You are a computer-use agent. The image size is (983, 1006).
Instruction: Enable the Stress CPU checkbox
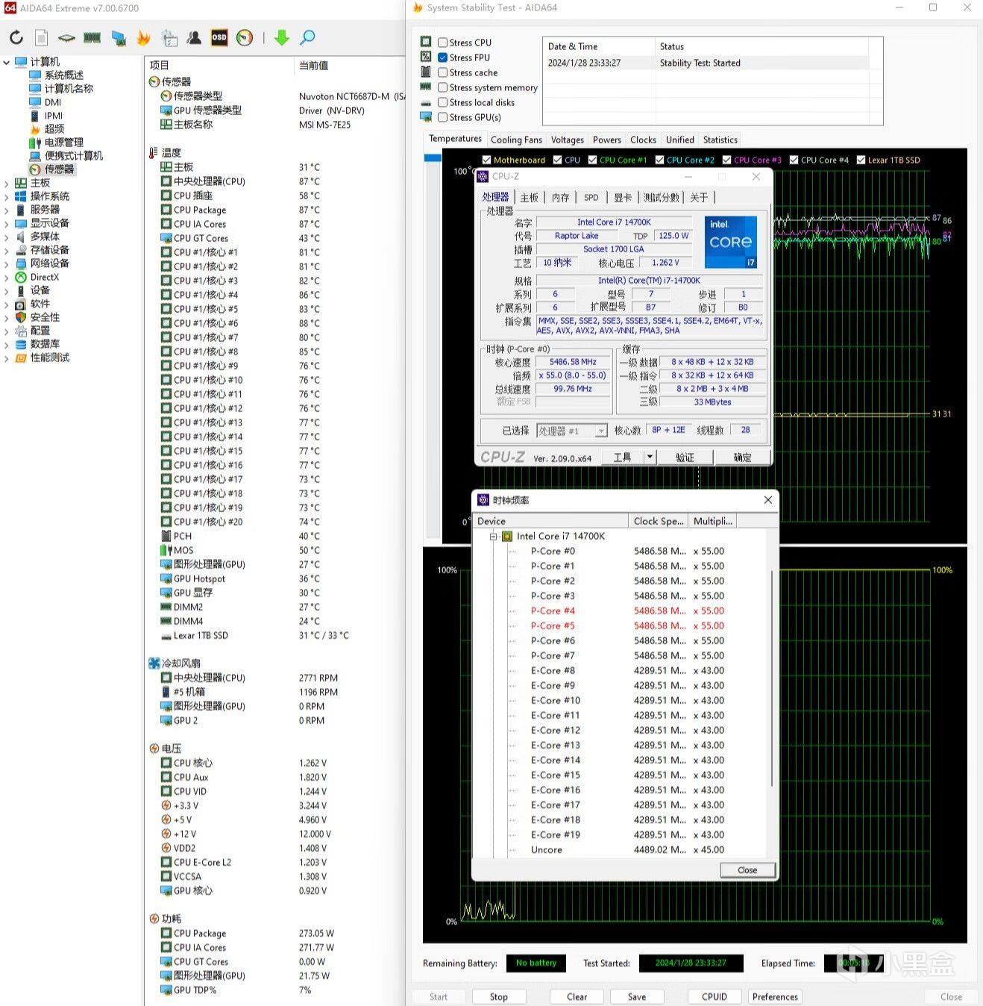pyautogui.click(x=443, y=43)
